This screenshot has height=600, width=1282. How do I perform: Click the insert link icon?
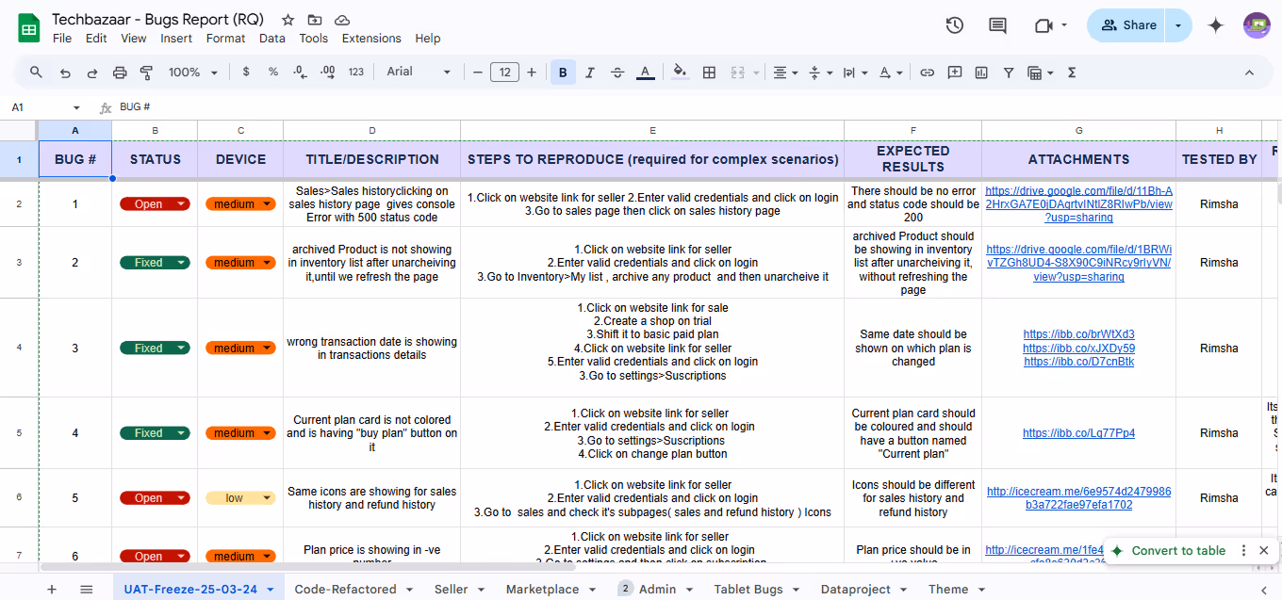click(x=927, y=73)
